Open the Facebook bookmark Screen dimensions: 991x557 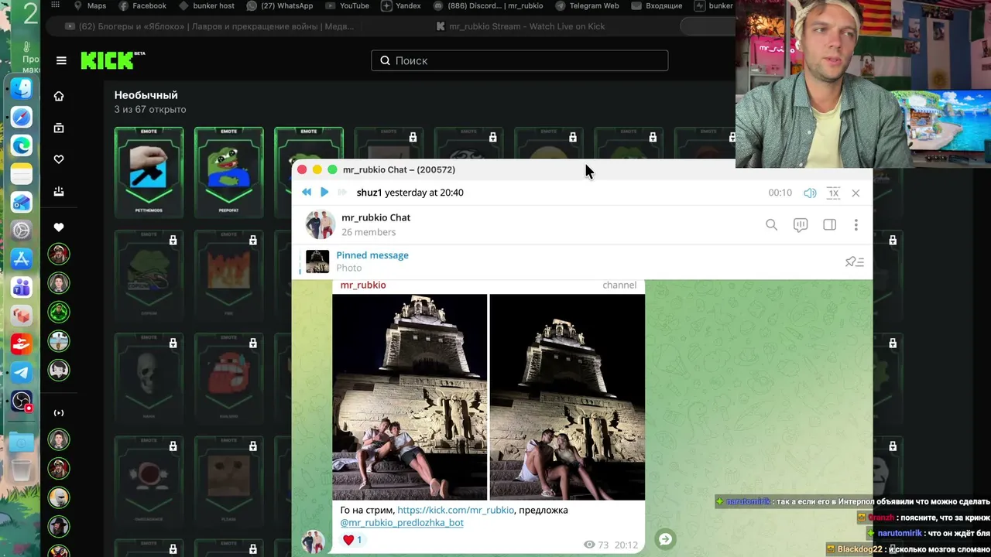pos(142,5)
